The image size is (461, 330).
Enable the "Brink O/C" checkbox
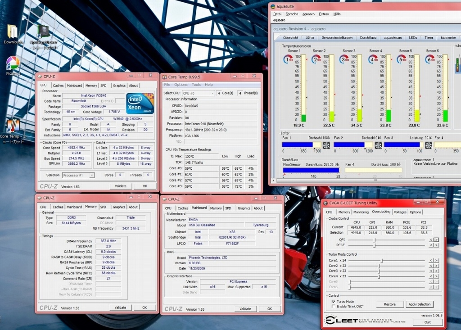tap(334, 307)
